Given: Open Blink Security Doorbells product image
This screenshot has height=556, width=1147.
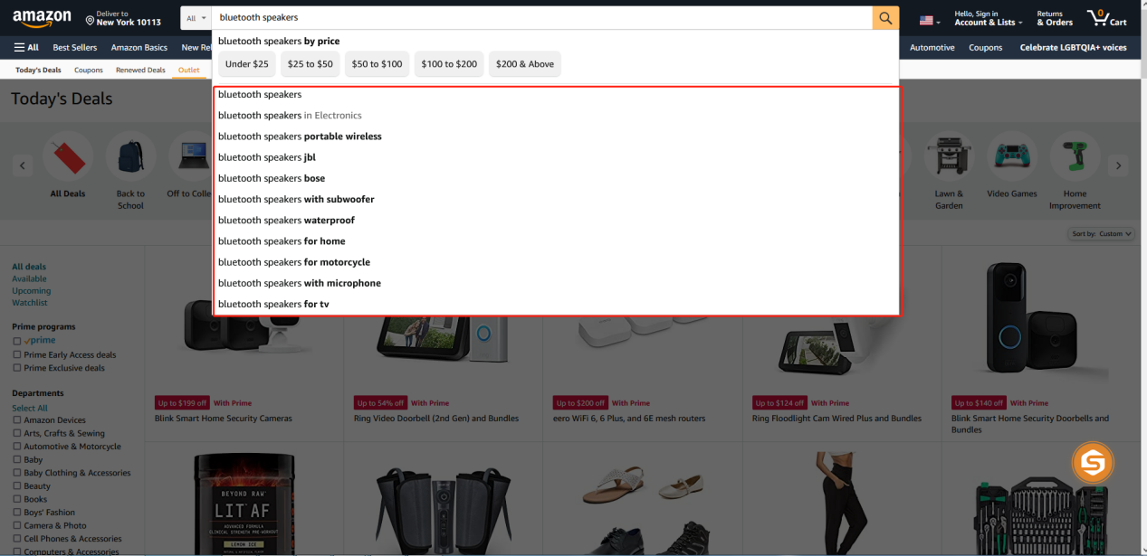Looking at the screenshot, I should pyautogui.click(x=1032, y=316).
